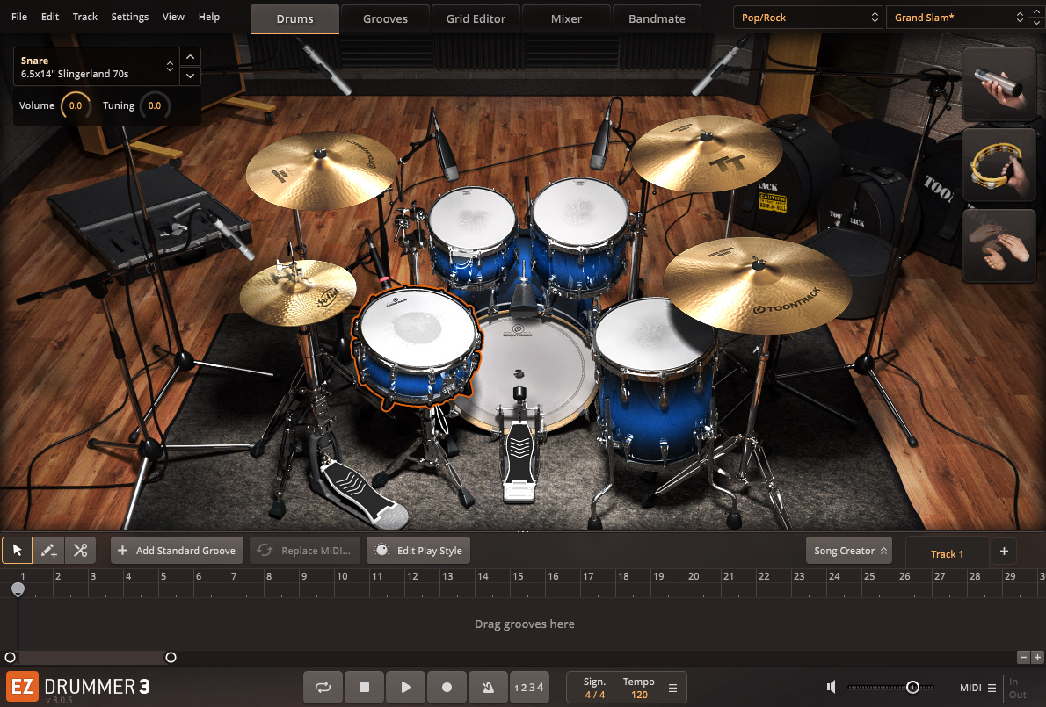
Task: Open the Grand Slam preset dropdown
Action: (957, 18)
